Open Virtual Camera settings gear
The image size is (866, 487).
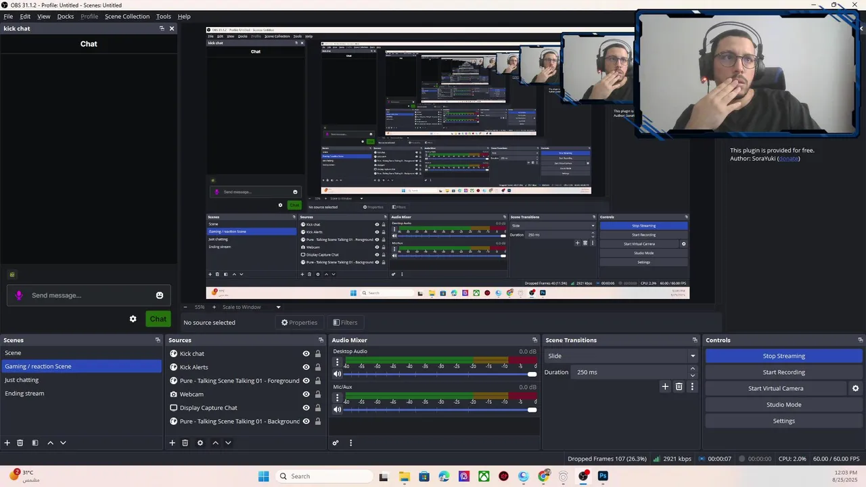pos(855,388)
